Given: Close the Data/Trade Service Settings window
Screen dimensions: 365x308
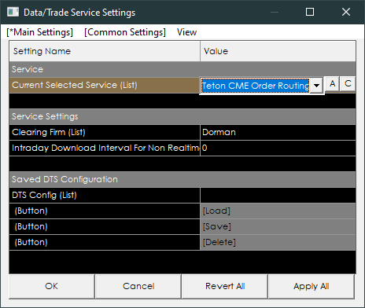Looking at the screenshot, I should (346, 12).
